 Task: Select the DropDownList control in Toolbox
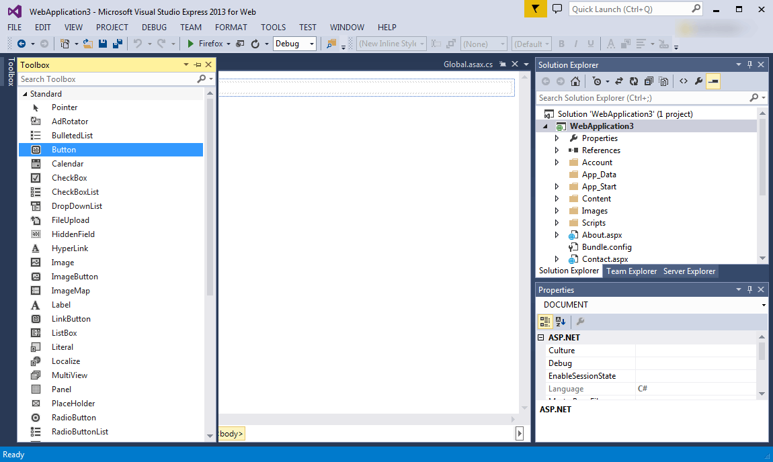[111, 206]
